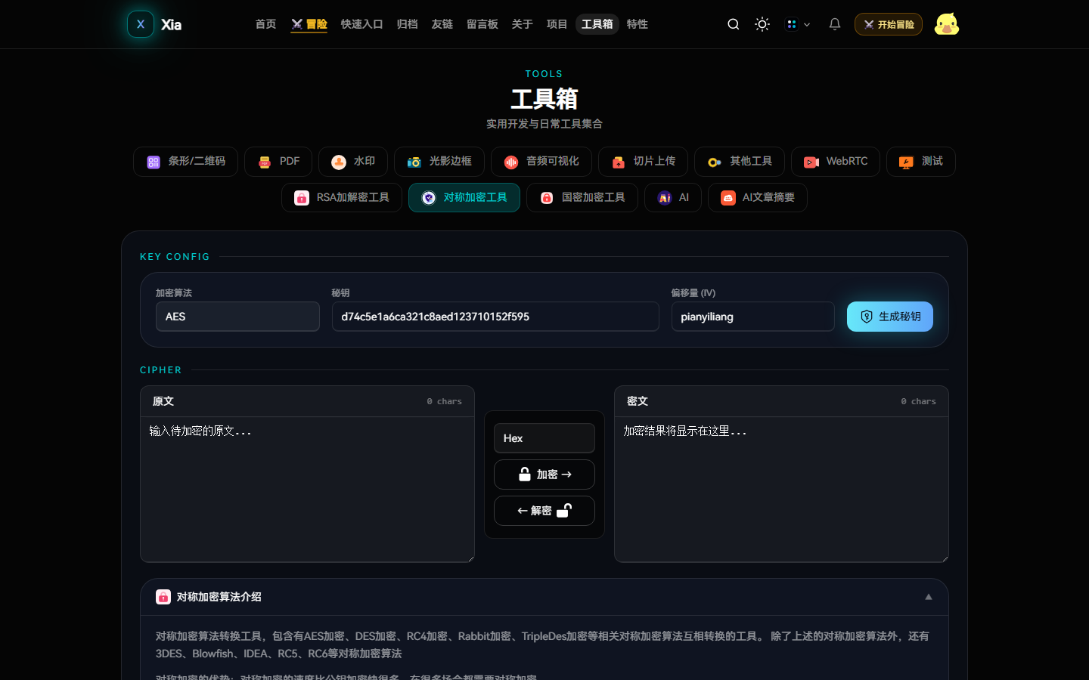Select the 国密加密工具 tab
Screen dimensions: 1089x680
pos(582,198)
